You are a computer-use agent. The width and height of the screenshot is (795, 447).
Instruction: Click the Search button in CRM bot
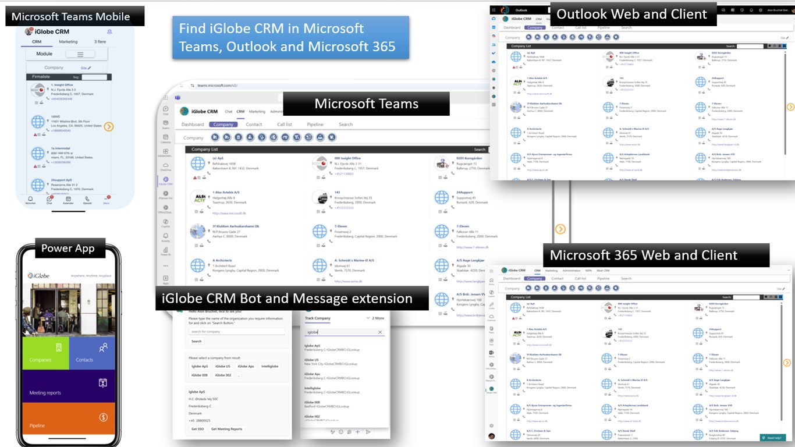click(x=197, y=341)
